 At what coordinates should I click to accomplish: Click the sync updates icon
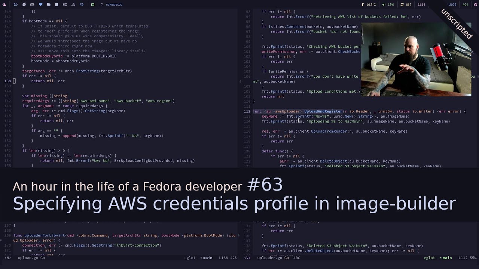pyautogui.click(x=402, y=4)
